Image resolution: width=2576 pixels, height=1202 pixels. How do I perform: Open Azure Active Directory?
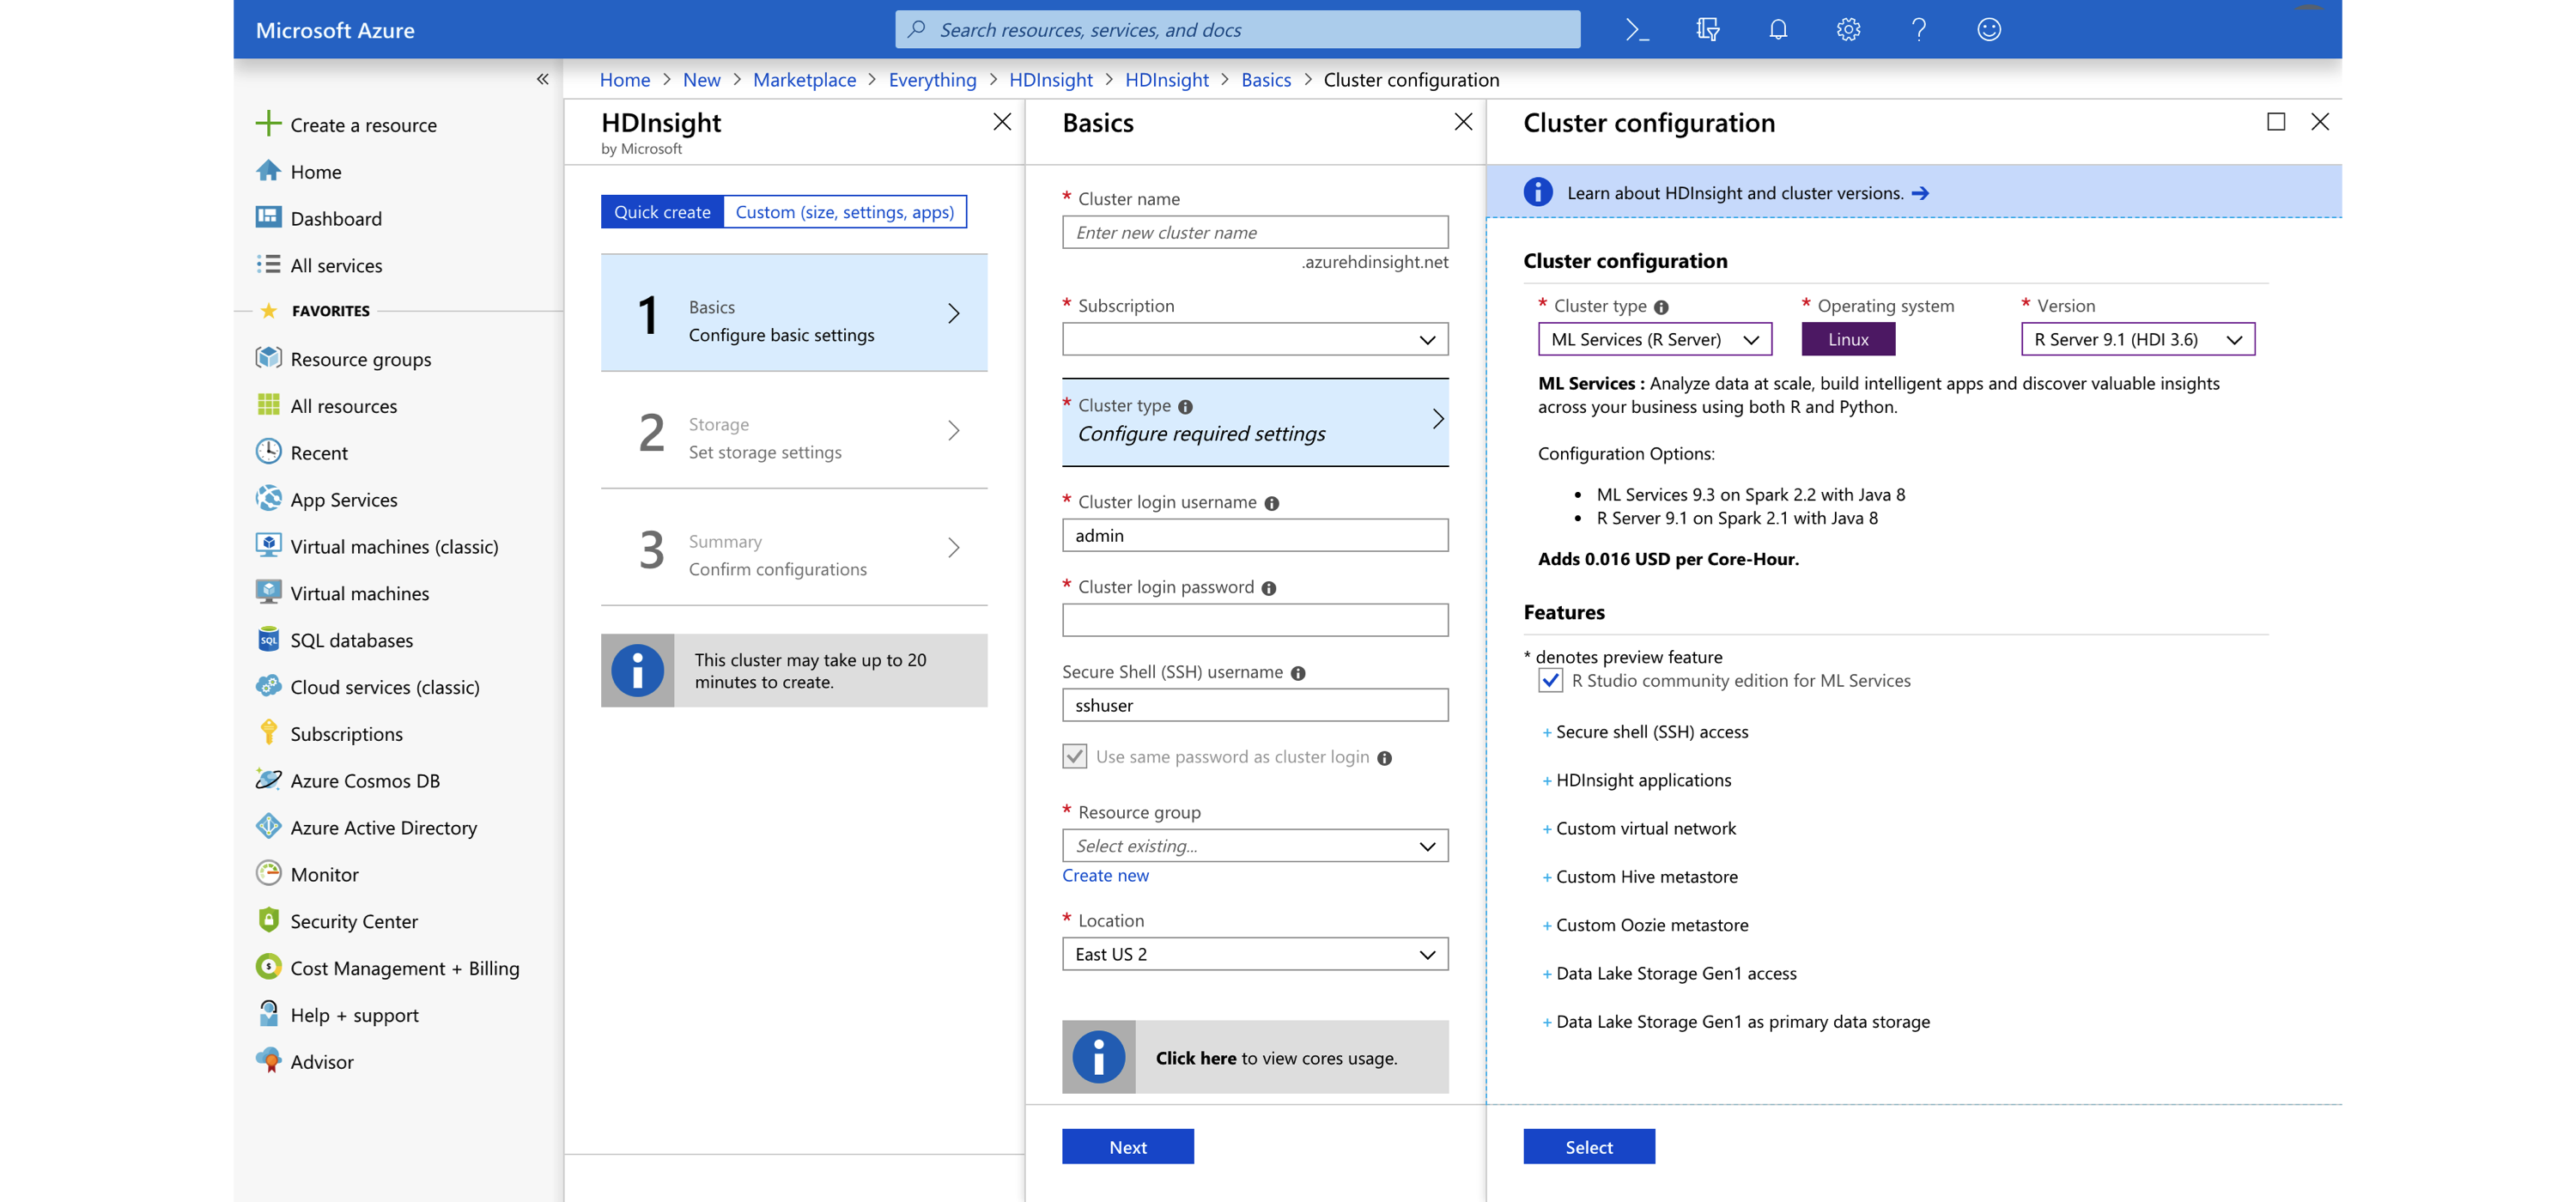pos(384,828)
